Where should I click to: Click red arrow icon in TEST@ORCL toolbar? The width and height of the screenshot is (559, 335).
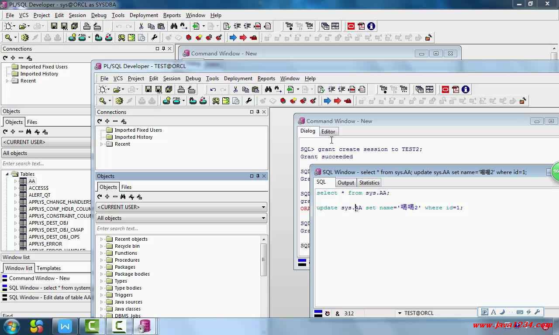tap(337, 101)
